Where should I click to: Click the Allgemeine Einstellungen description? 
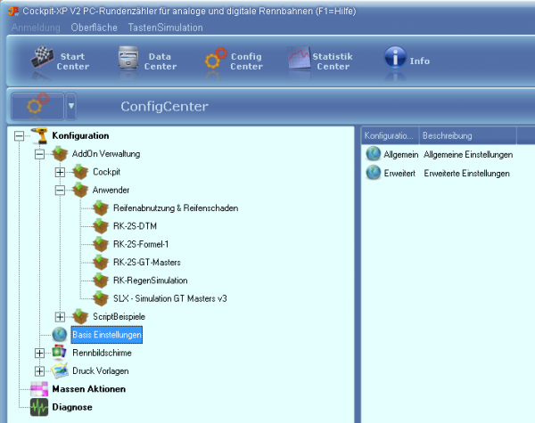pos(468,154)
